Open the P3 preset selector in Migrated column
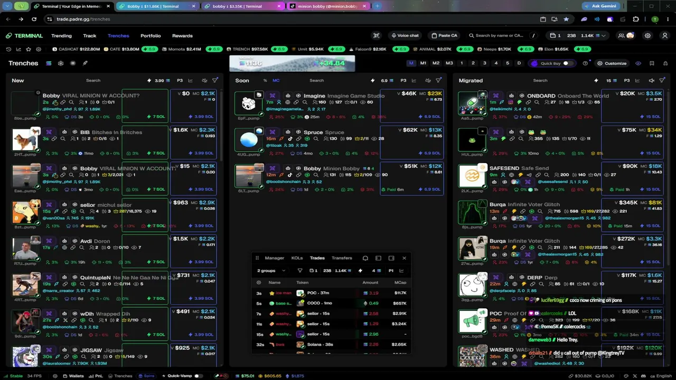 coord(627,81)
